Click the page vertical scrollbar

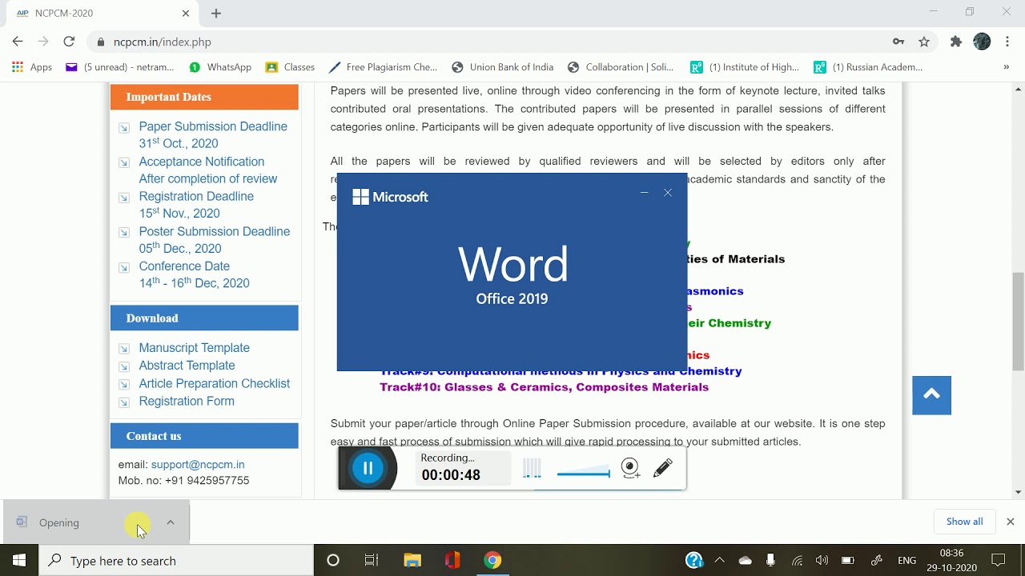click(x=1018, y=322)
